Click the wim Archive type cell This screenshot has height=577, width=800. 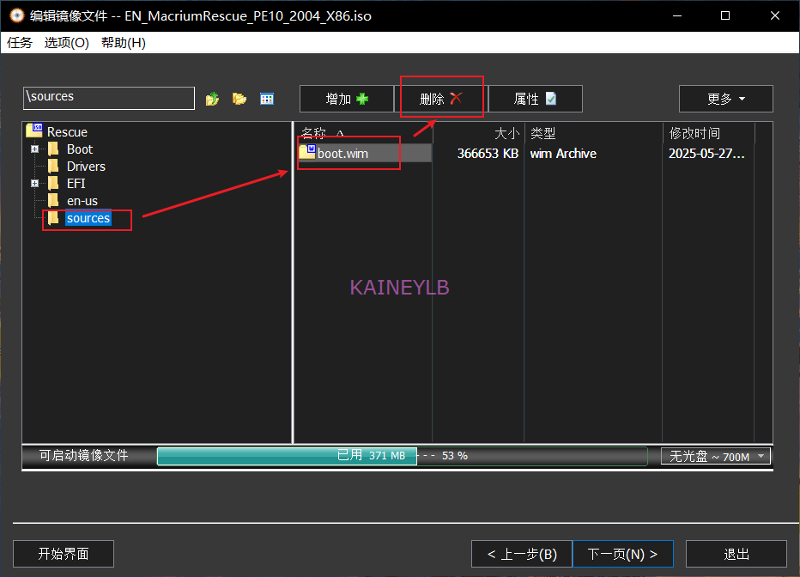click(x=563, y=153)
